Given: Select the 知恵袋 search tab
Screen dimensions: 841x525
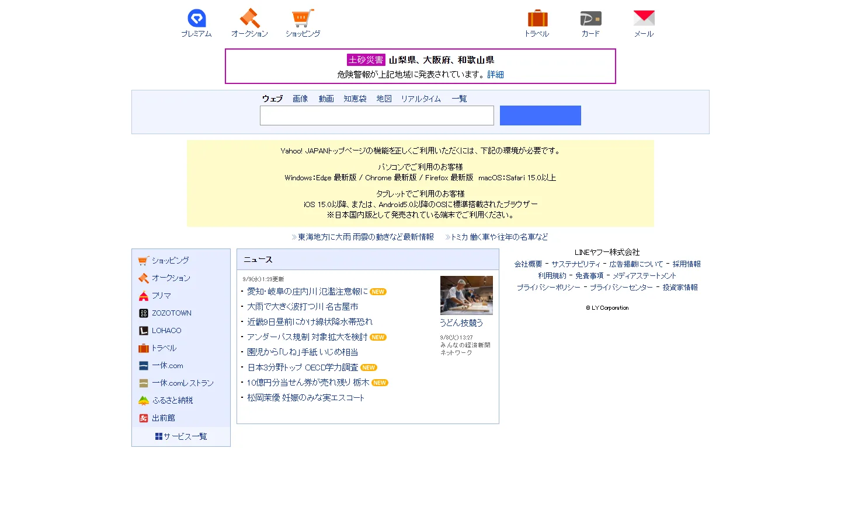Looking at the screenshot, I should click(x=355, y=99).
